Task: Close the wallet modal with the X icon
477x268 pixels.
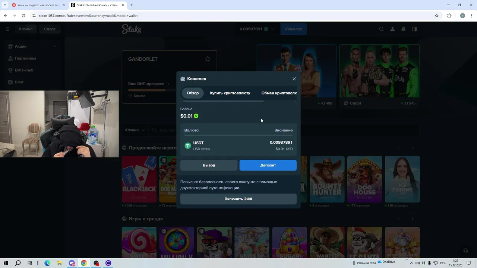Action: pos(294,79)
